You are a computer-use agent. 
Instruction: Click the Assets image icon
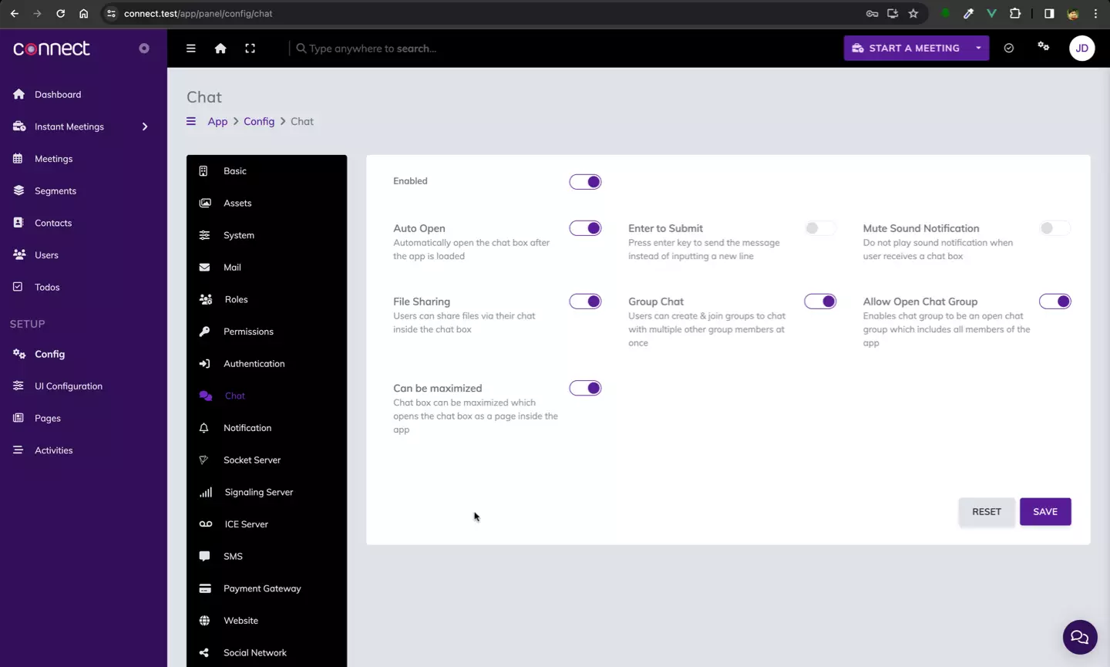click(x=205, y=203)
